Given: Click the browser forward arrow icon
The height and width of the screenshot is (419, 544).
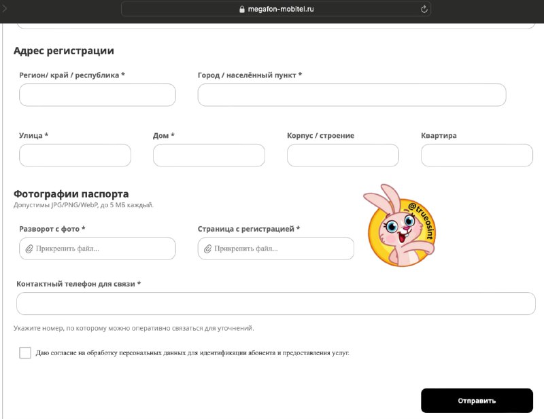Looking at the screenshot, I should [x=4, y=8].
